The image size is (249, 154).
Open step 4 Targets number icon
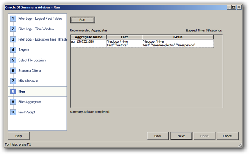(13, 50)
